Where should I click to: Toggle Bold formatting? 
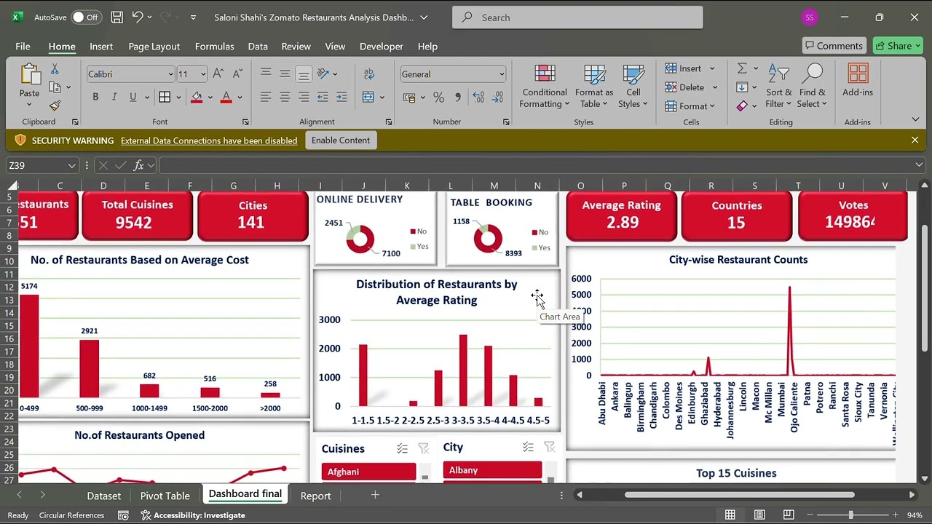95,97
